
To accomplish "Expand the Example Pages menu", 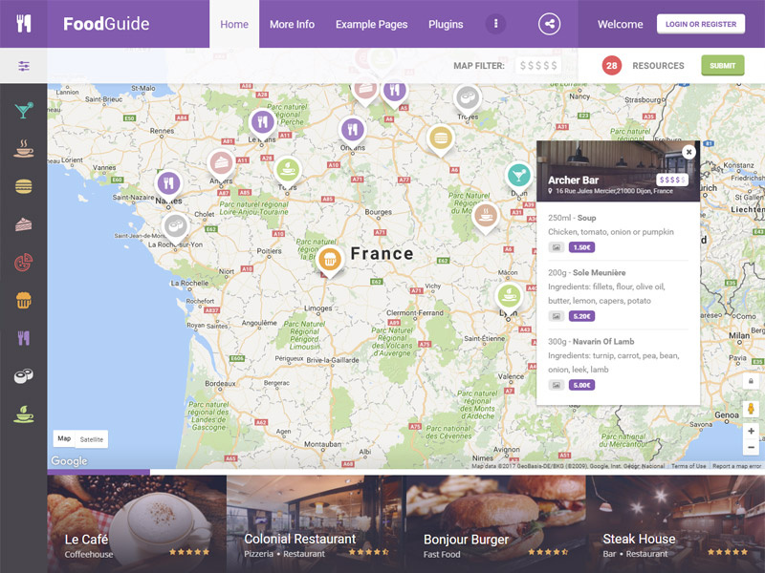I will (371, 25).
